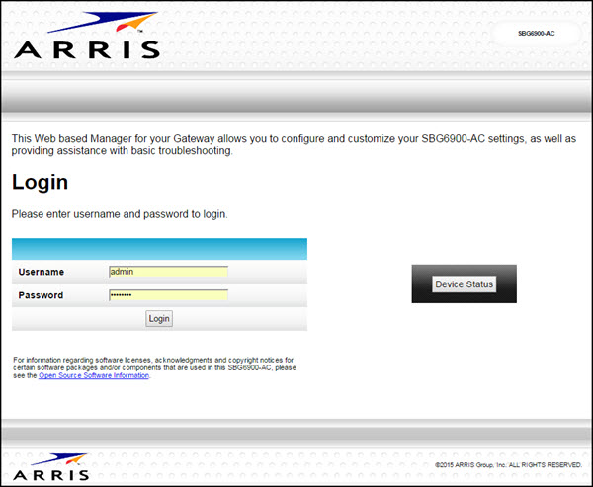Click the gray navigation bar below the header
Screen dimensions: 593x487
point(296,98)
